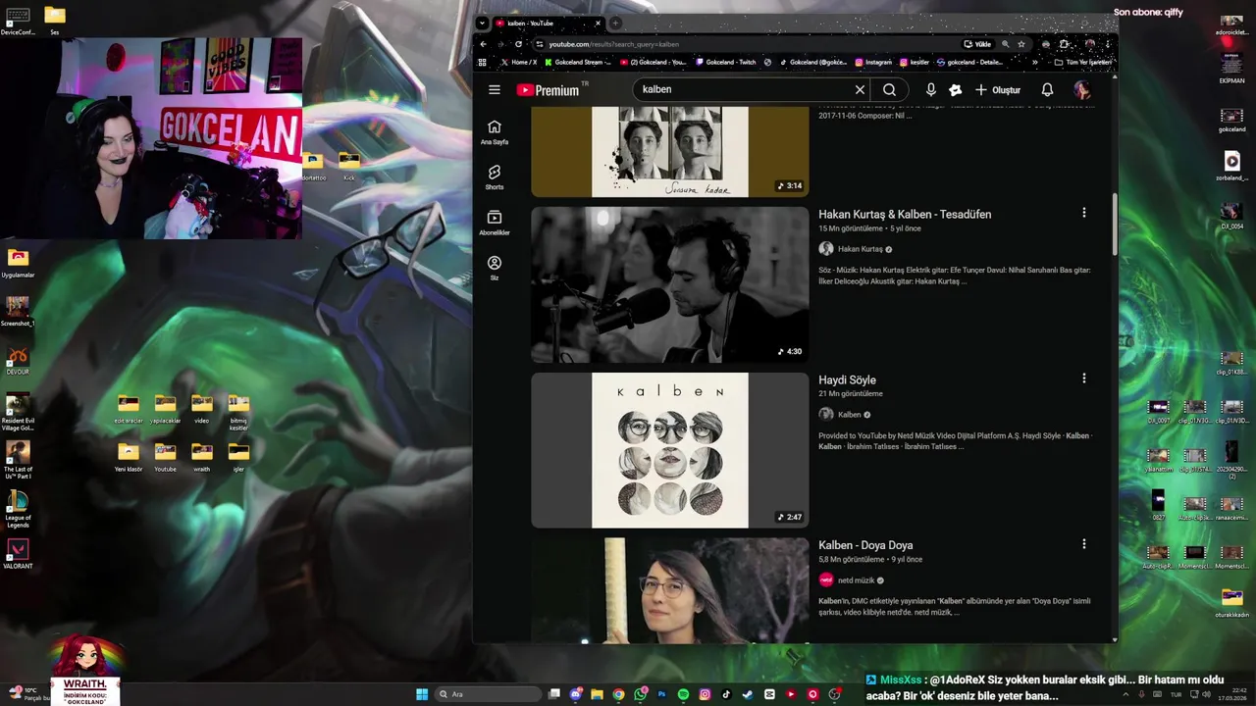1256x706 pixels.
Task: Play the Haydi Söyle album thumbnail
Action: 670,450
